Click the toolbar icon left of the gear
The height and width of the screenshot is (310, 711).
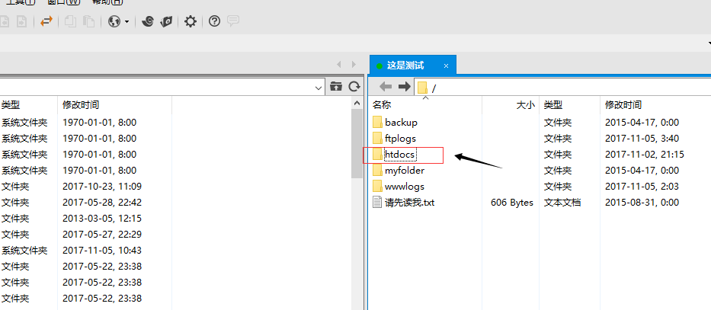tap(166, 21)
